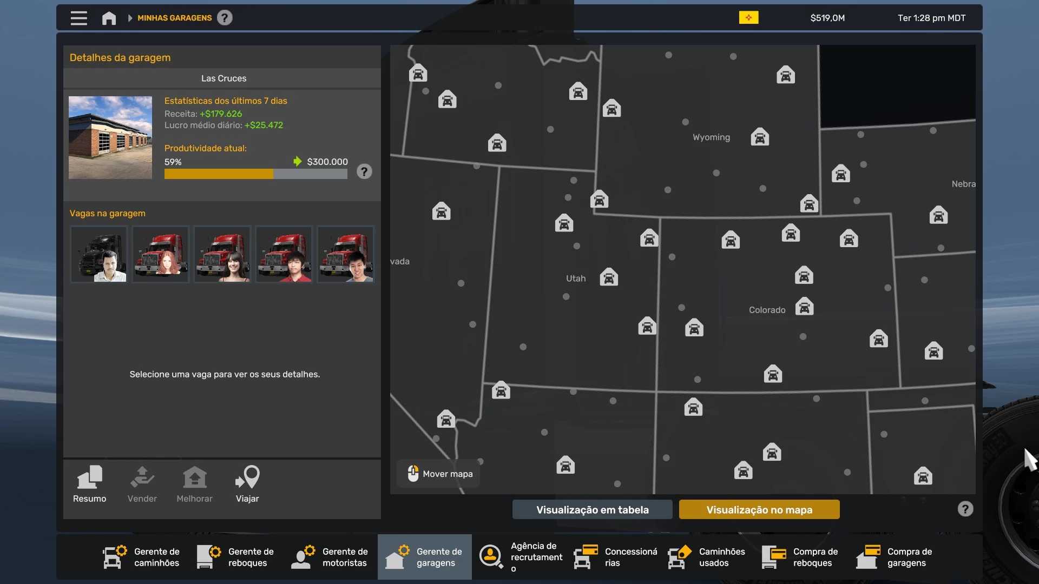The width and height of the screenshot is (1039, 584).
Task: Click the home icon in top bar
Action: tap(109, 18)
